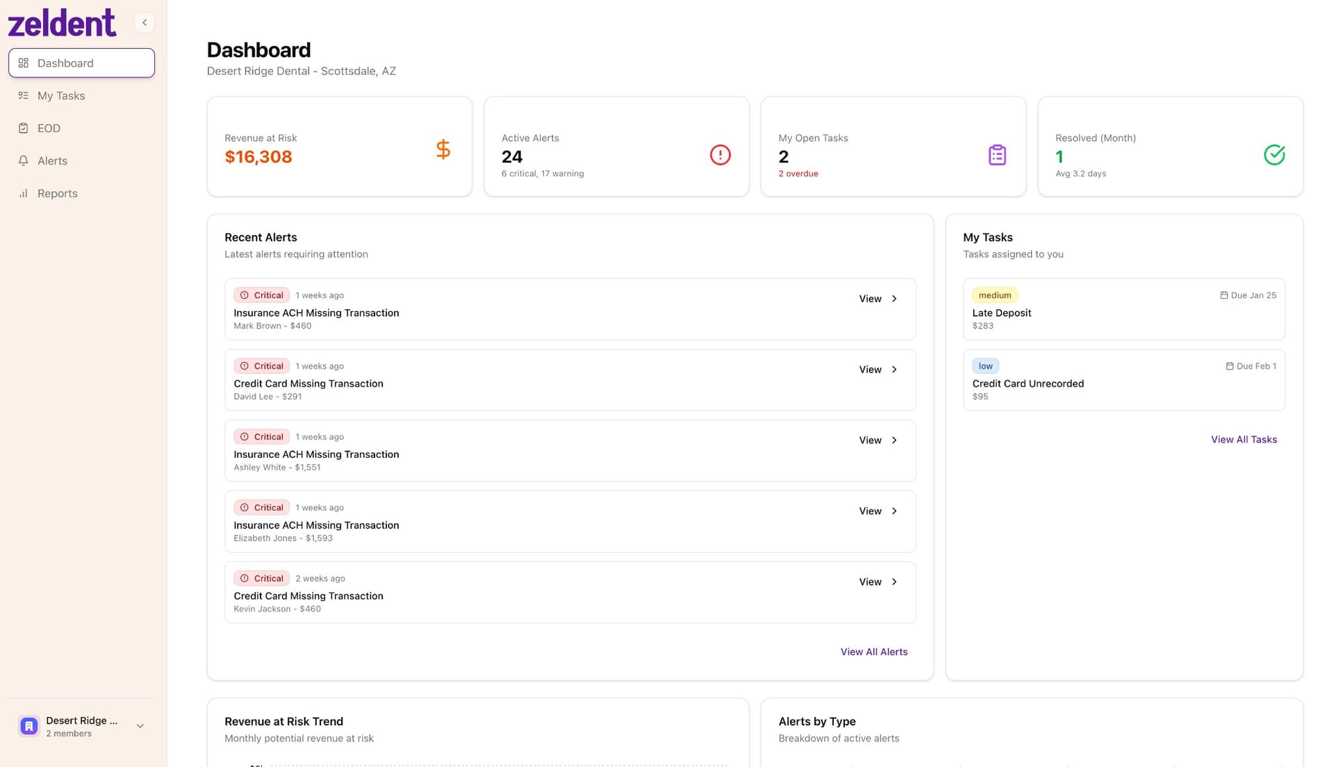
Task: Click the View All Tasks link
Action: [1244, 439]
